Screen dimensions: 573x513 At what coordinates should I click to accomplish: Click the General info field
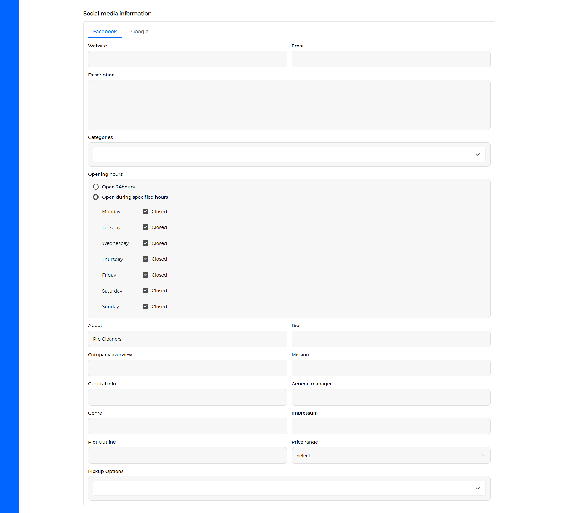[x=187, y=397]
